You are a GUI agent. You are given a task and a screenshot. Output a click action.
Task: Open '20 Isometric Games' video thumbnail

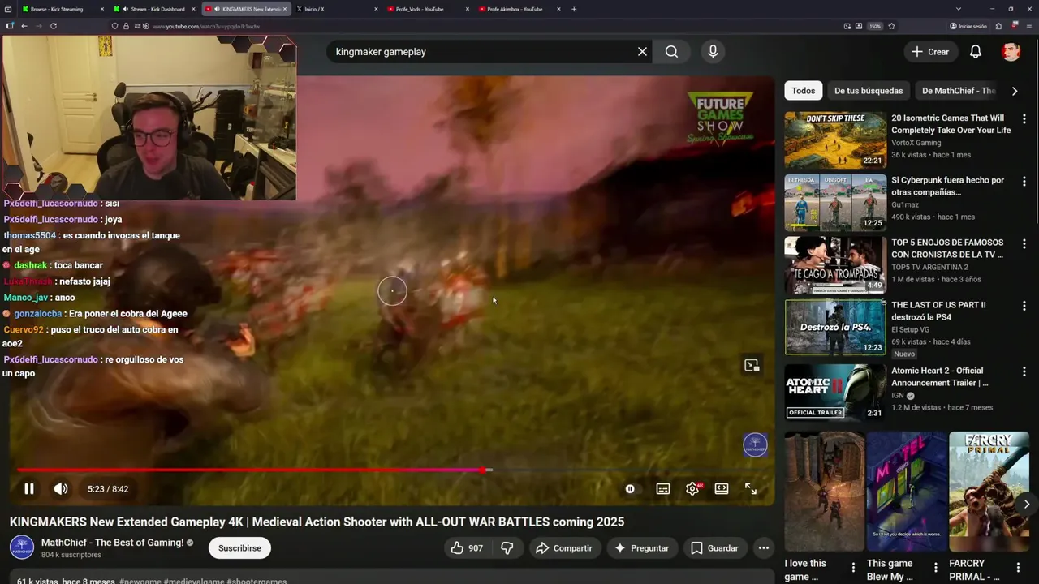[835, 140]
